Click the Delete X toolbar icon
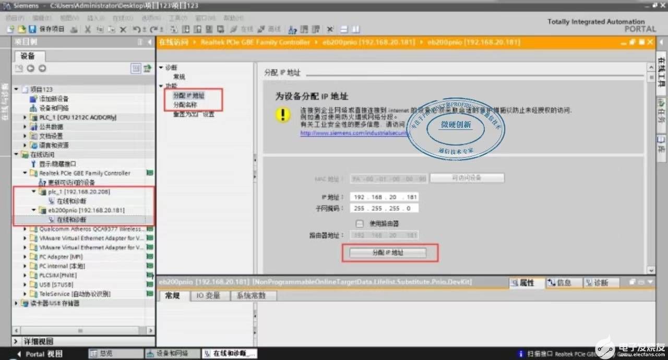 124,29
